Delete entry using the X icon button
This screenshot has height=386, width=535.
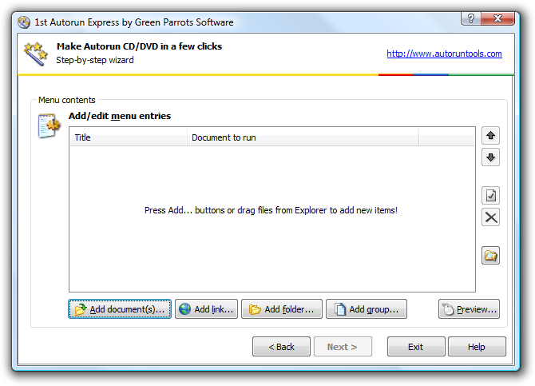point(490,217)
